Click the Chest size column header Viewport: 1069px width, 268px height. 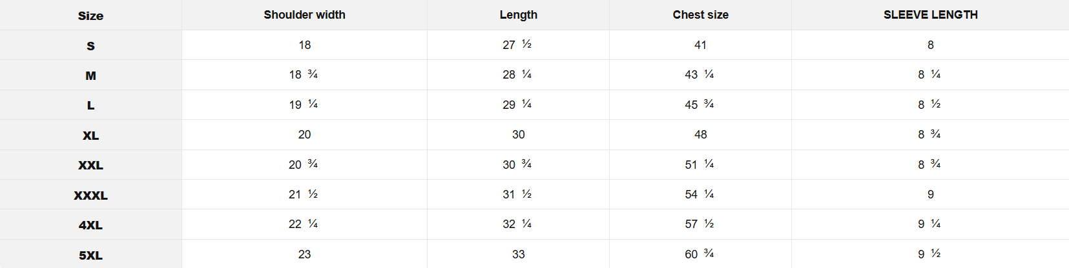coord(700,15)
